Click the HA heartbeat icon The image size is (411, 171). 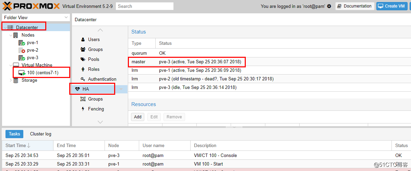(x=77, y=89)
